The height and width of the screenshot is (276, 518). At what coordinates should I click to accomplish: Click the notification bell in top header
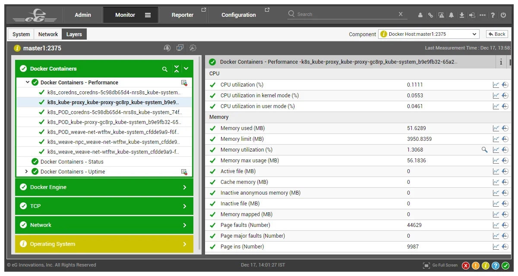(x=451, y=15)
